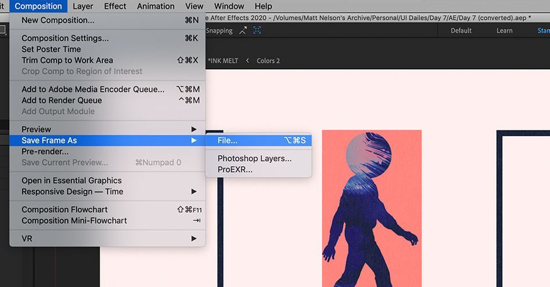The image size is (550, 287).
Task: Select Set Poster Time
Action: [x=107, y=49]
